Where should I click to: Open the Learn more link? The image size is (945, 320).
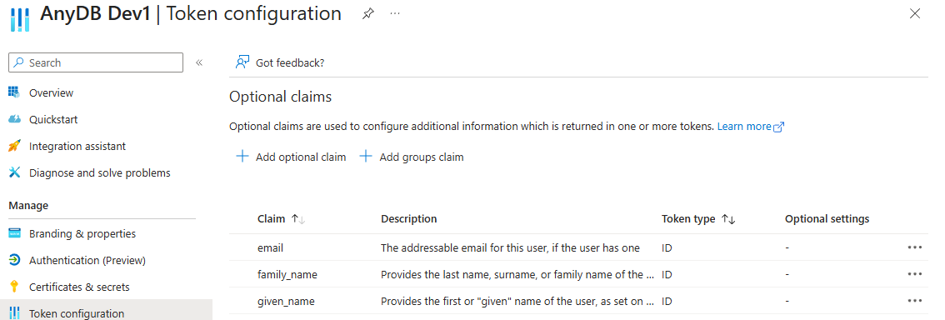743,127
